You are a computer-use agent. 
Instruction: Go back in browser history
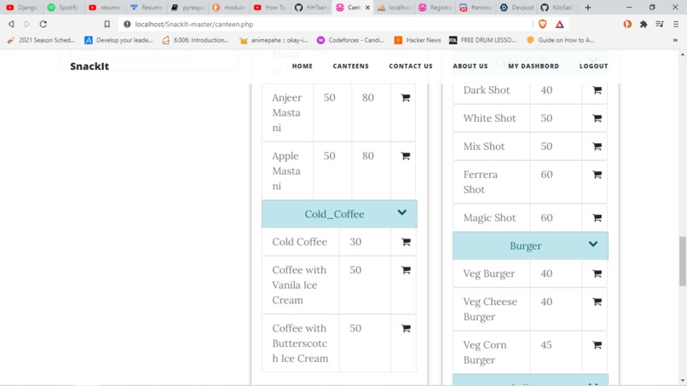(11, 24)
